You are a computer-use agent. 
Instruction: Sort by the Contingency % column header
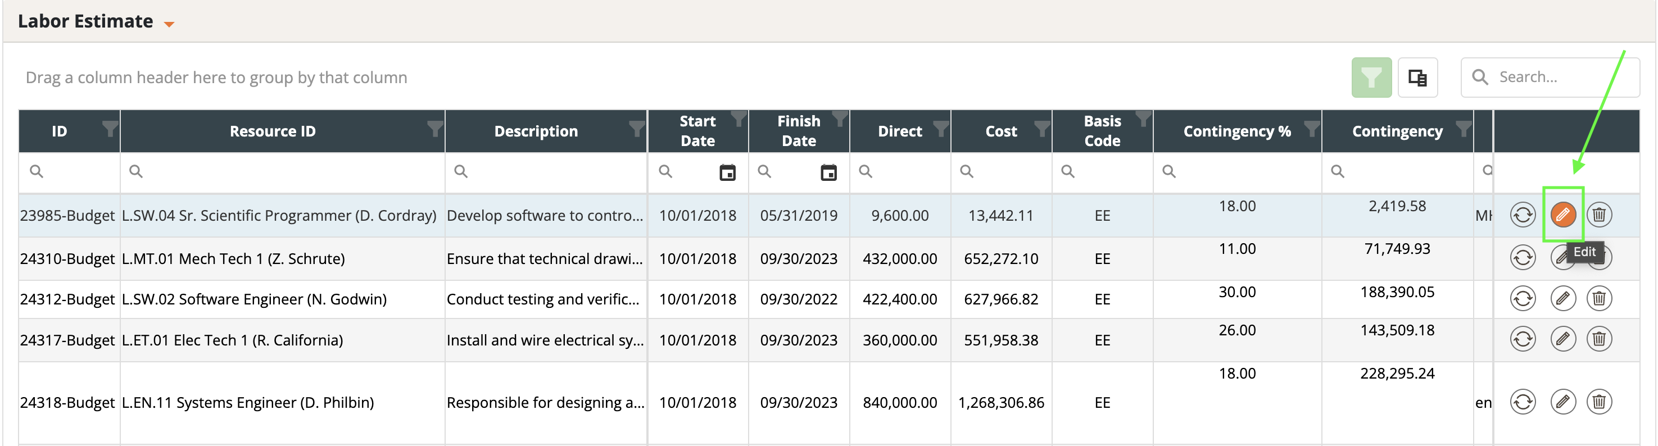pyautogui.click(x=1236, y=131)
